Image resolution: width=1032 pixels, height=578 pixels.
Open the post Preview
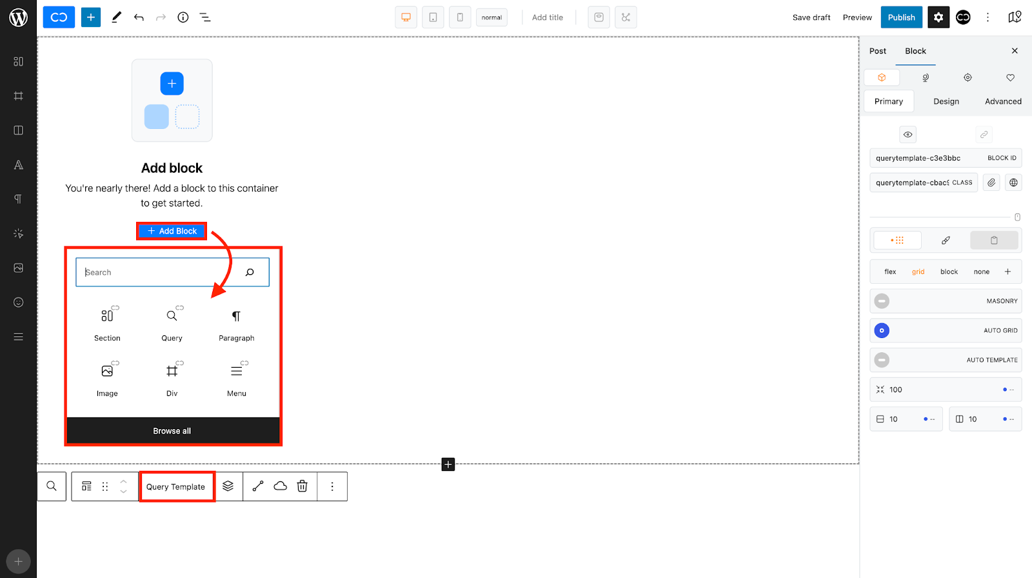pyautogui.click(x=857, y=17)
